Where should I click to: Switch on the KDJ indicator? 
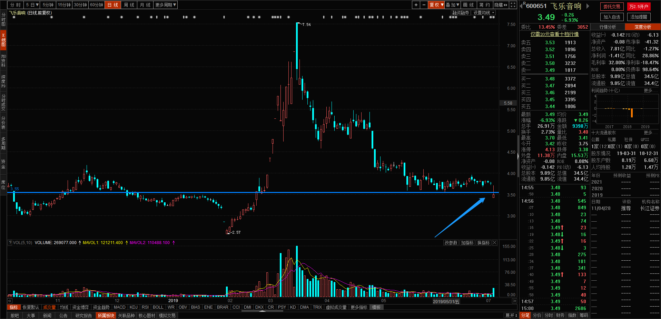(134, 307)
